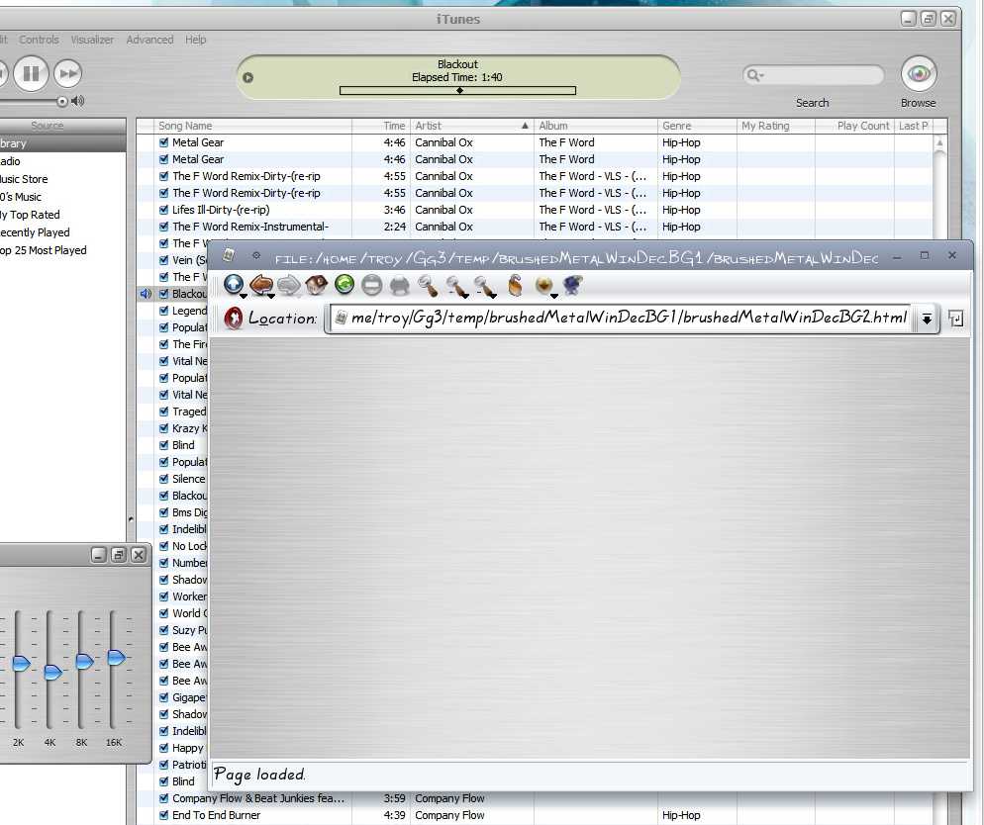
Task: Clear the Location bar with the red icon
Action: click(x=234, y=319)
